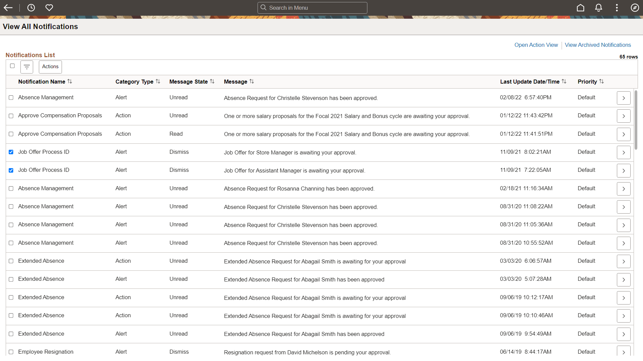
Task: Open the More Options three-dot menu
Action: pos(617,8)
